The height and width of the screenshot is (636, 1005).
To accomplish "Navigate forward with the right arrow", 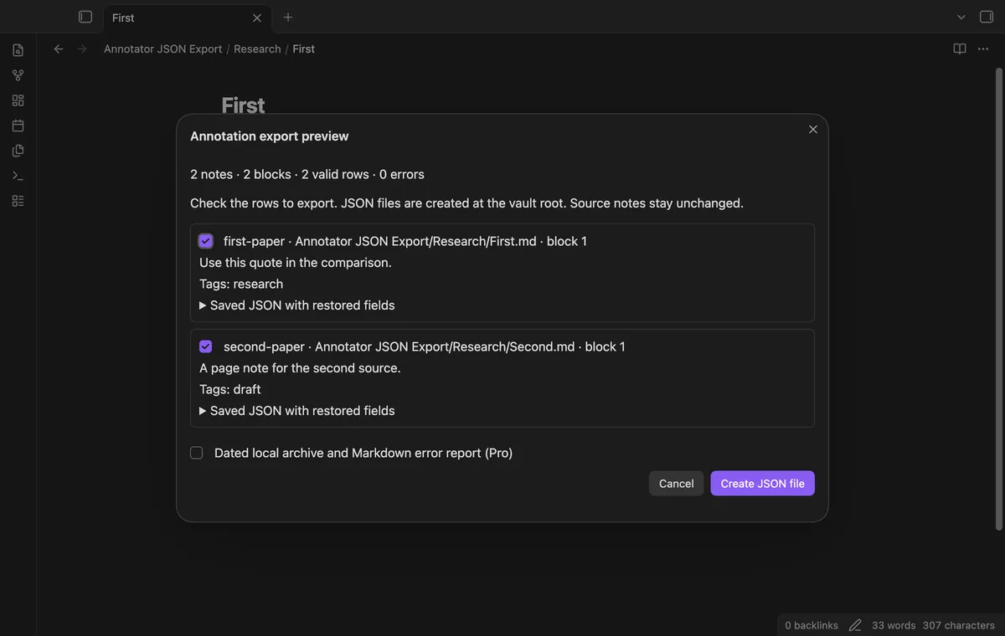I will [82, 49].
